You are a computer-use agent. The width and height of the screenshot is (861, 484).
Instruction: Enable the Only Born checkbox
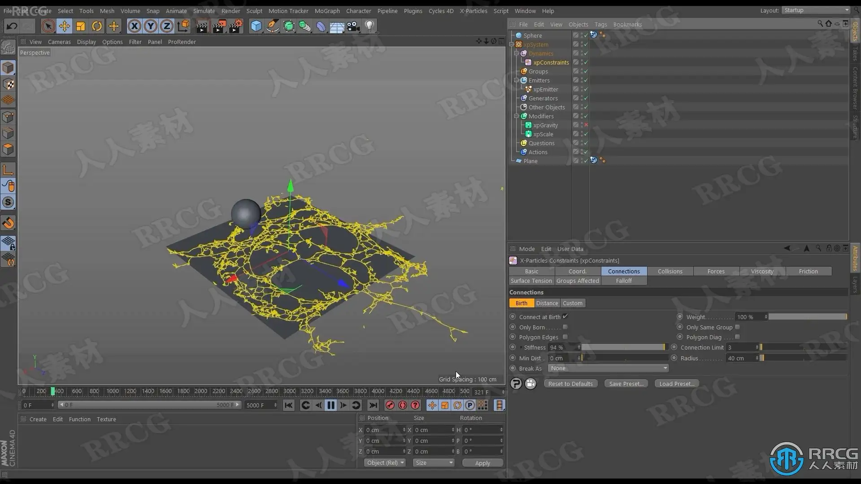coord(565,327)
